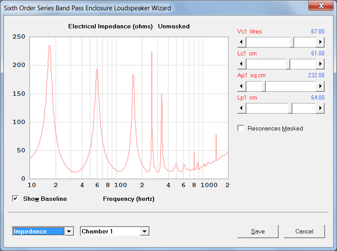Click the left arrow of the Lp1 cm slider
This screenshot has width=337, height=251.
[x=242, y=108]
